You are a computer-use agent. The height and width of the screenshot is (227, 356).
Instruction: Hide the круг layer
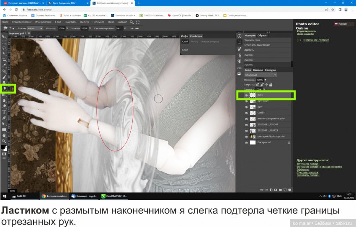click(x=246, y=107)
